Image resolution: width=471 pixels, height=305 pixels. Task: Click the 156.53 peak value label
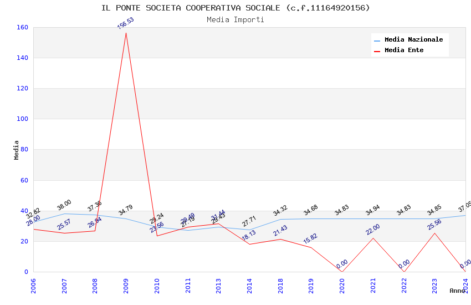coord(126,23)
